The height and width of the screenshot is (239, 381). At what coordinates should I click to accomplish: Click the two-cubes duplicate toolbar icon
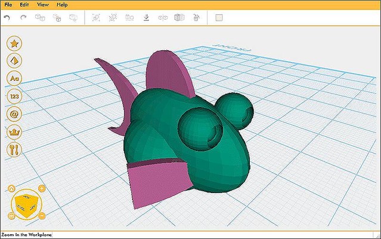coord(40,17)
